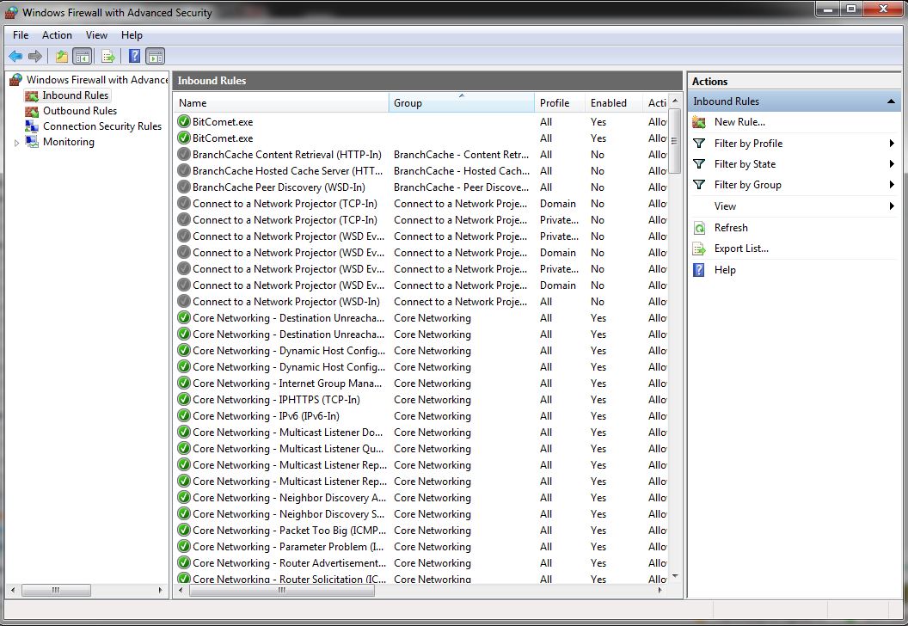The image size is (908, 626).
Task: Toggle the console tree toolbar icon
Action: coord(83,56)
